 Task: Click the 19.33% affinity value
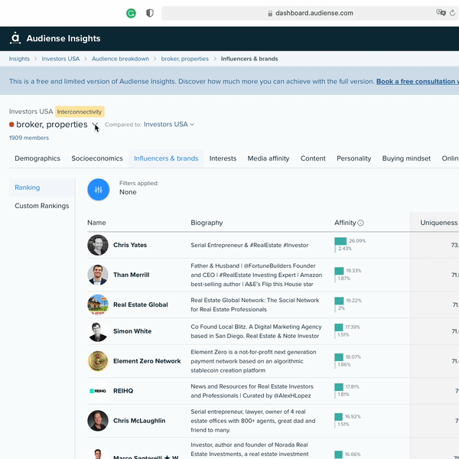click(353, 271)
